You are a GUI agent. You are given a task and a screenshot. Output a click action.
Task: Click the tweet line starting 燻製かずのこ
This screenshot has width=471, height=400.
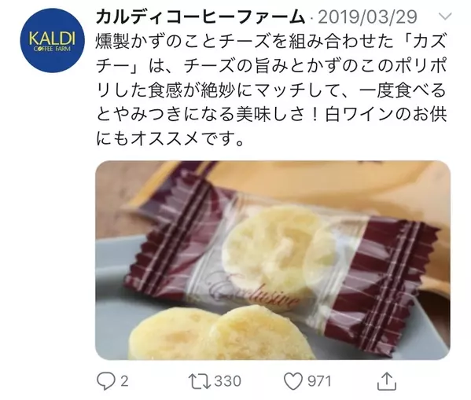[270, 42]
